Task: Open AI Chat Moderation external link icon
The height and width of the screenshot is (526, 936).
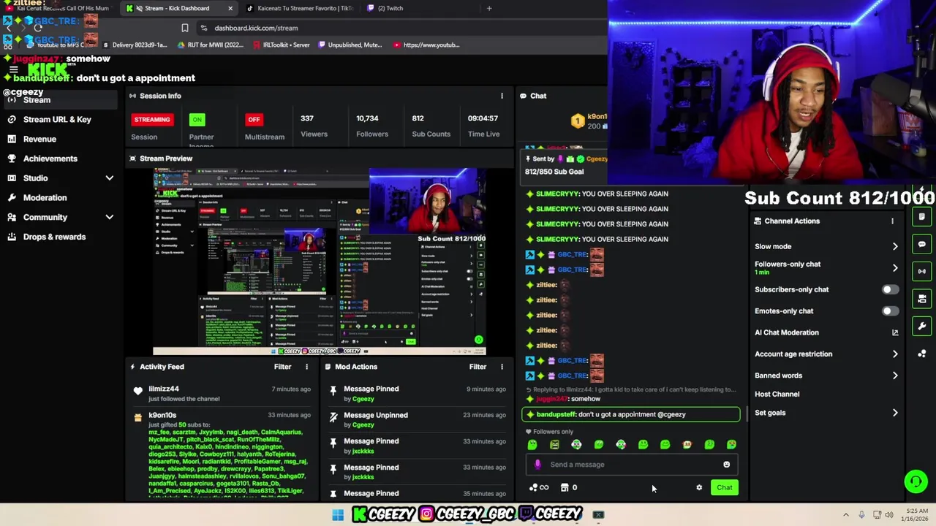Action: point(895,332)
